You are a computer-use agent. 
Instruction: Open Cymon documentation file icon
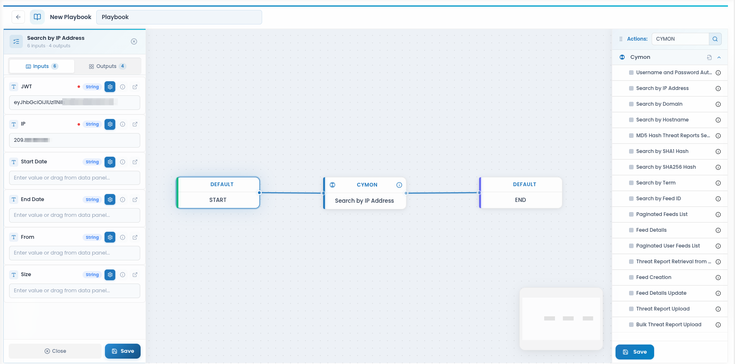coord(709,58)
